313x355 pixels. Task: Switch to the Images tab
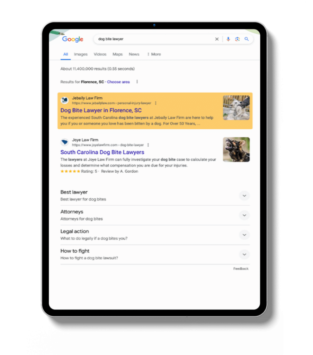pos(81,54)
